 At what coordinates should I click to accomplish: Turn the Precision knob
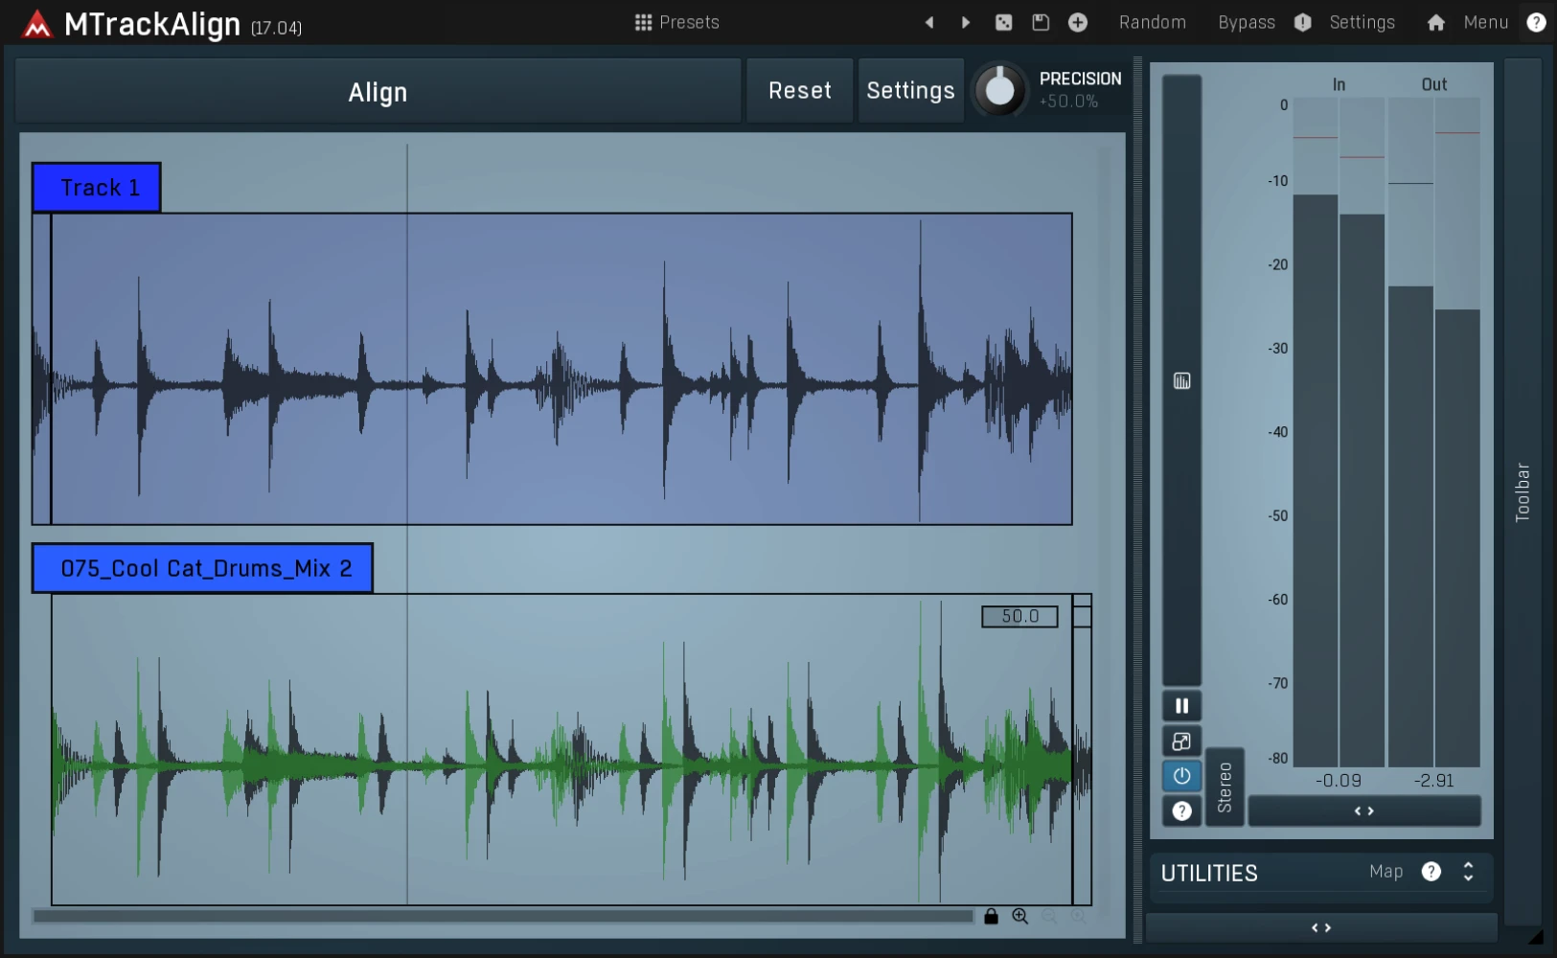pyautogui.click(x=1001, y=89)
